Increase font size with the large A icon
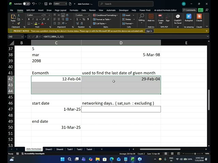Viewport: 218px width, 163px height. pos(44,19)
